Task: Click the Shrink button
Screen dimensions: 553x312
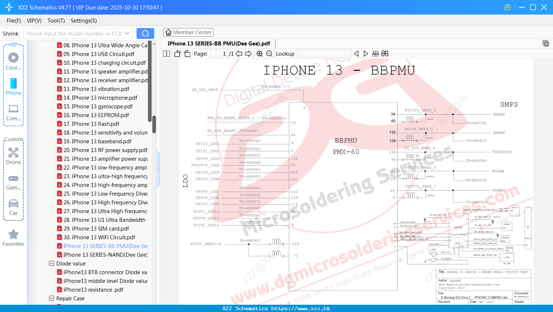Action: tap(11, 33)
